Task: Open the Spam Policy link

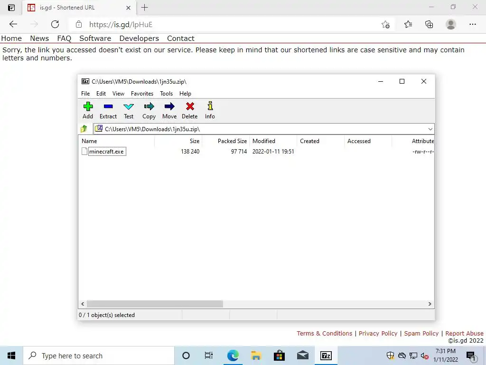Action: point(421,333)
